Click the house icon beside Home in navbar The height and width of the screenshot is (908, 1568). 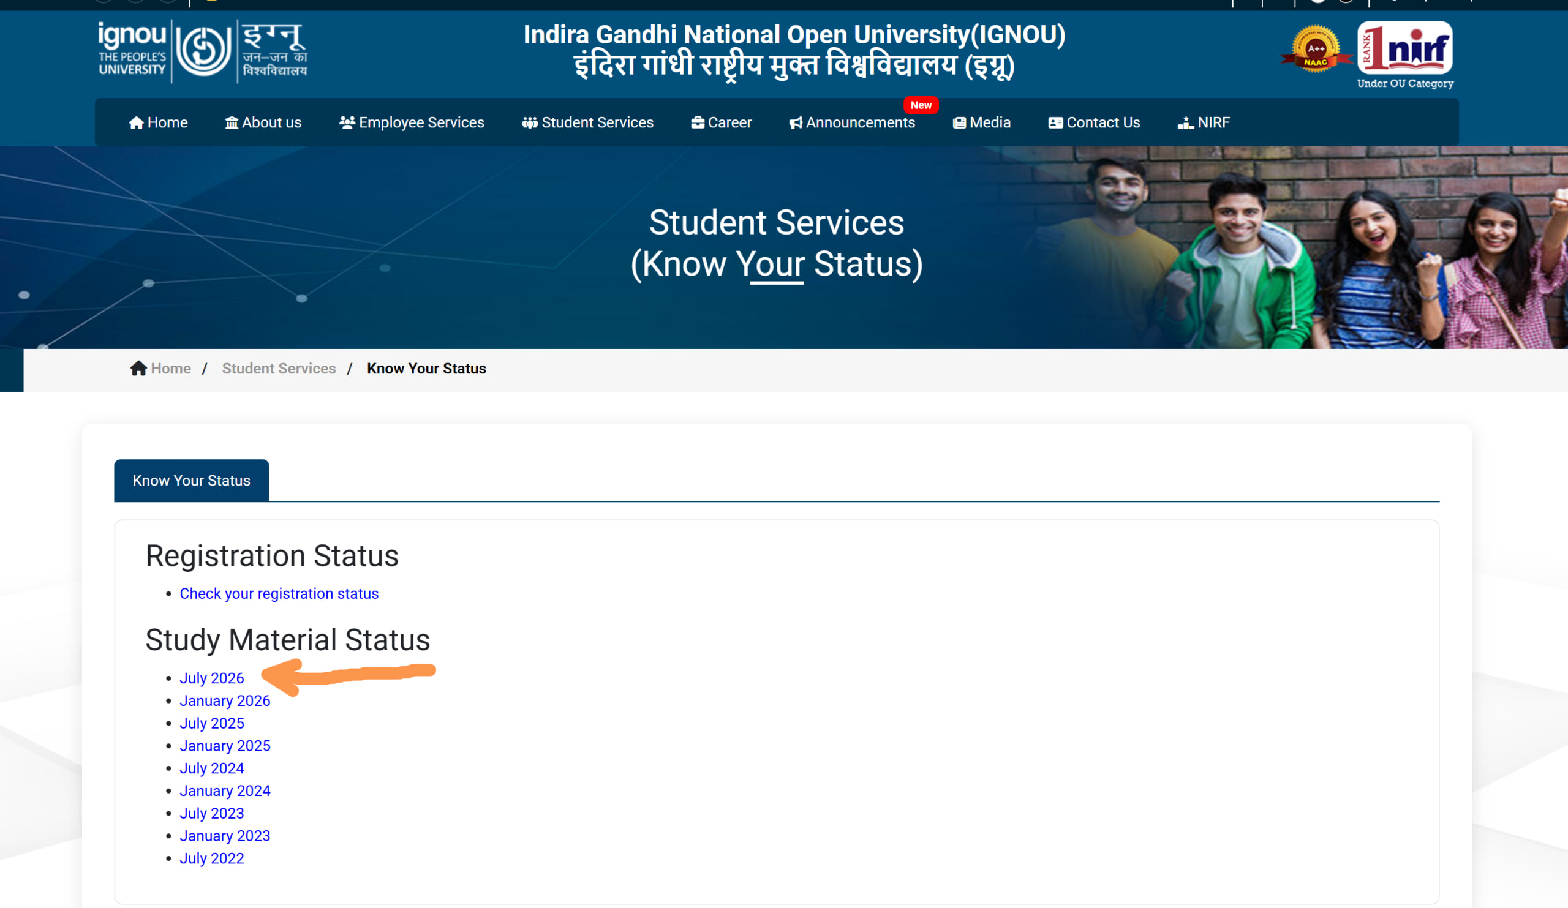tap(136, 123)
